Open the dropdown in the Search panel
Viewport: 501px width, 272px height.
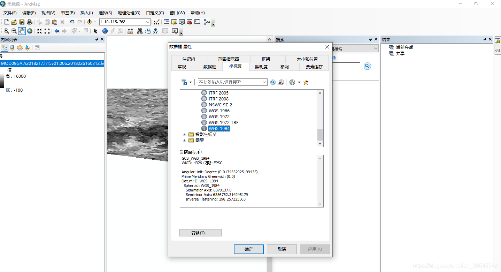[375, 49]
